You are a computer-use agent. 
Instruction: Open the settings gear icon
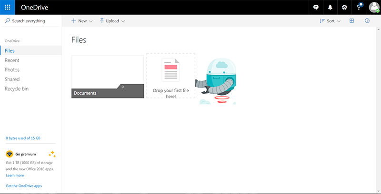[344, 7]
